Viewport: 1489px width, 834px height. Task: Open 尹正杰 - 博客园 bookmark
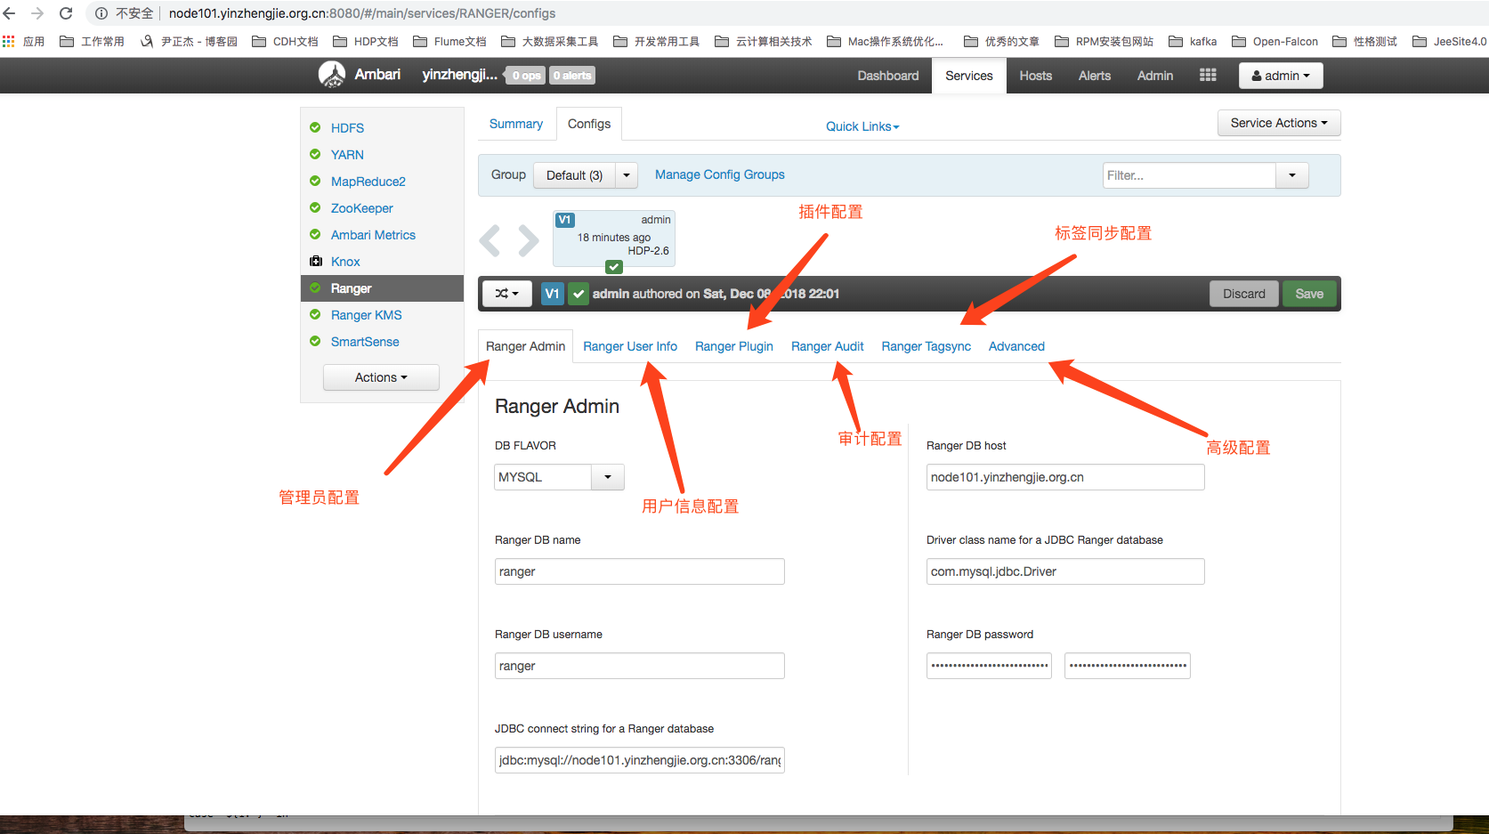pyautogui.click(x=189, y=42)
